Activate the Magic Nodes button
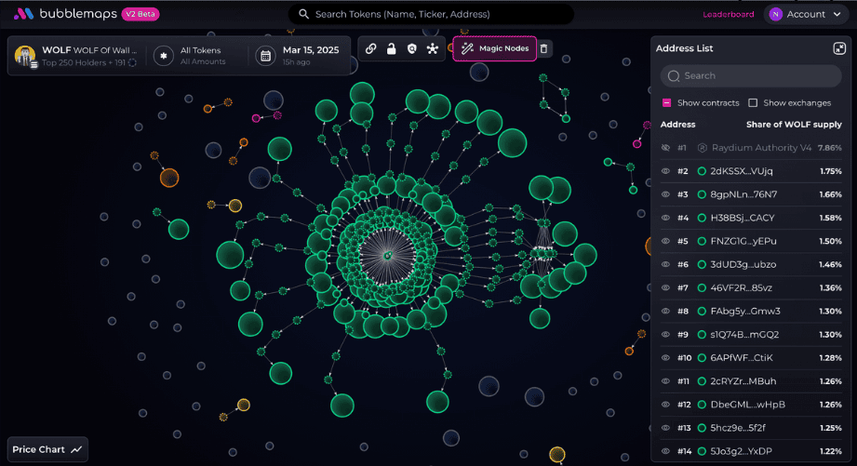Viewport: 857px width, 466px height. click(495, 48)
